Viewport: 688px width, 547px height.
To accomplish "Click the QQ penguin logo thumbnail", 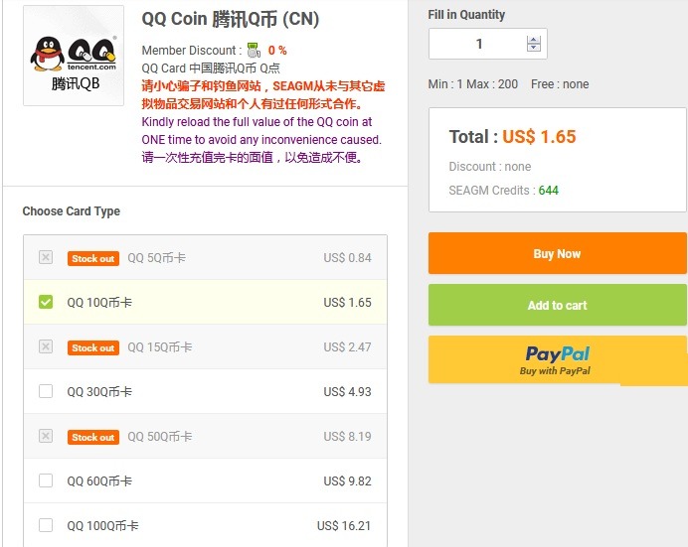I will click(x=74, y=56).
